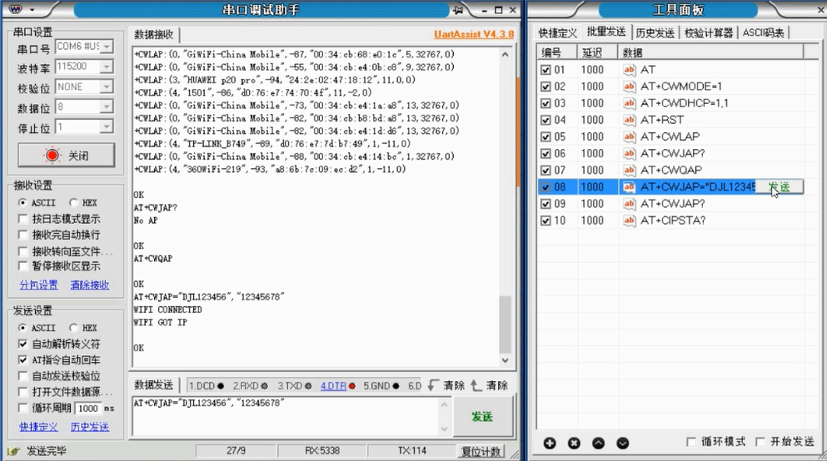Image resolution: width=827 pixels, height=461 pixels.
Task: Click the 数据接收 tab
Action: coord(153,35)
